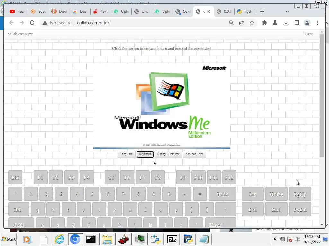Open the Extensions puzzle icon
The height and width of the screenshot is (246, 329).
pos(265,23)
